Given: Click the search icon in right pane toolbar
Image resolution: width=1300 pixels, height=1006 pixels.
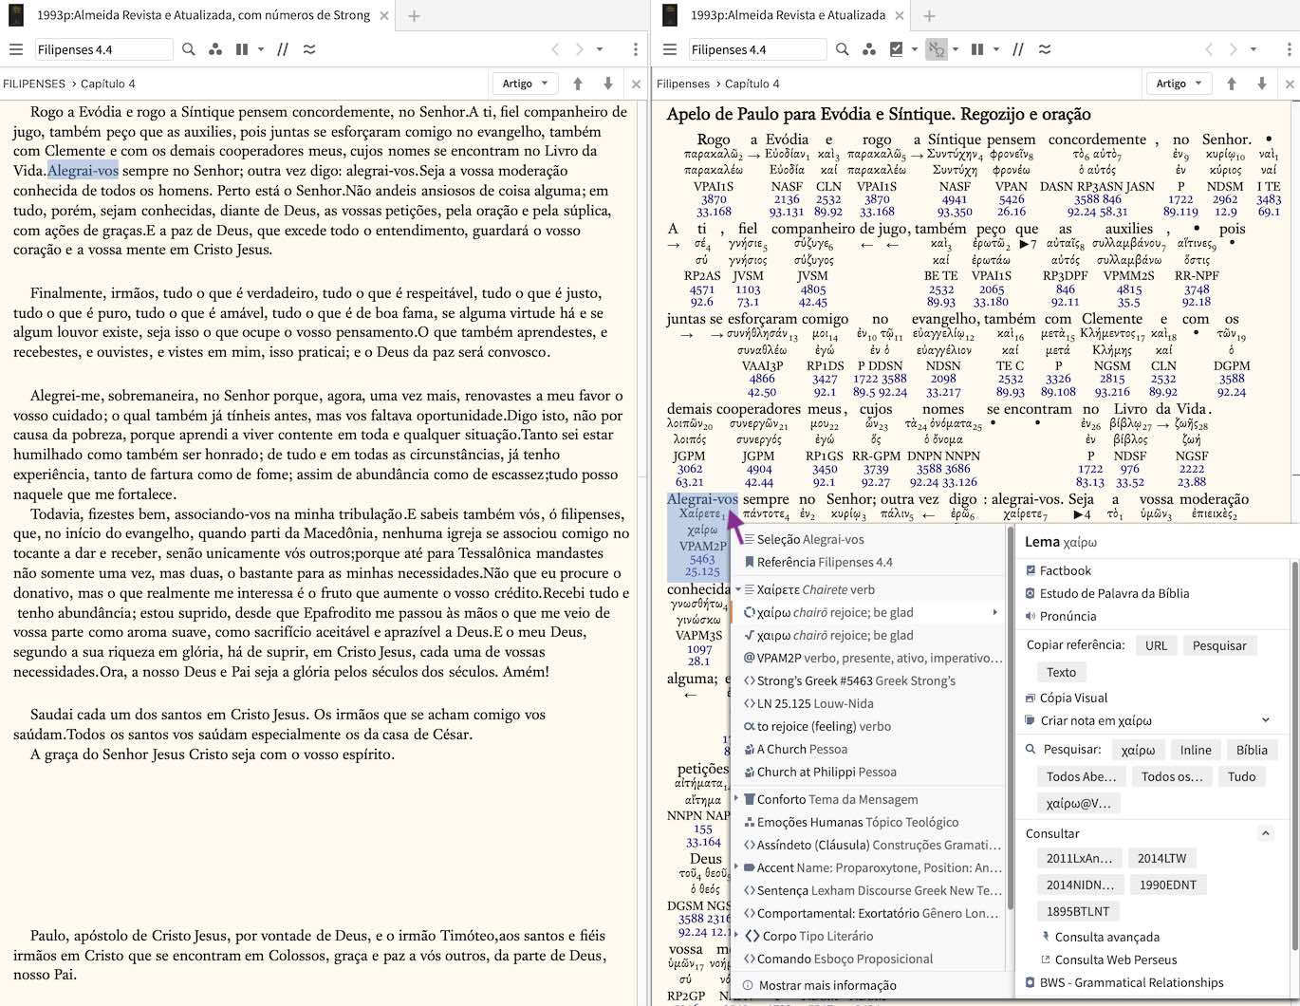Looking at the screenshot, I should pyautogui.click(x=842, y=49).
